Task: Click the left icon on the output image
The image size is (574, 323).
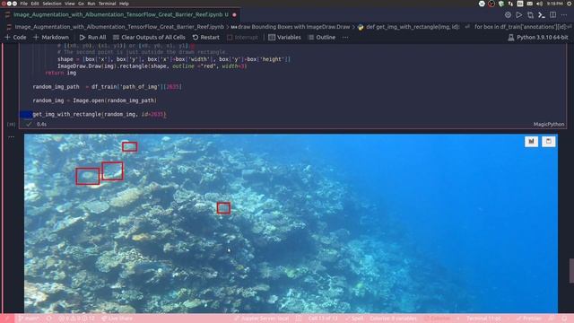Action: click(x=531, y=142)
